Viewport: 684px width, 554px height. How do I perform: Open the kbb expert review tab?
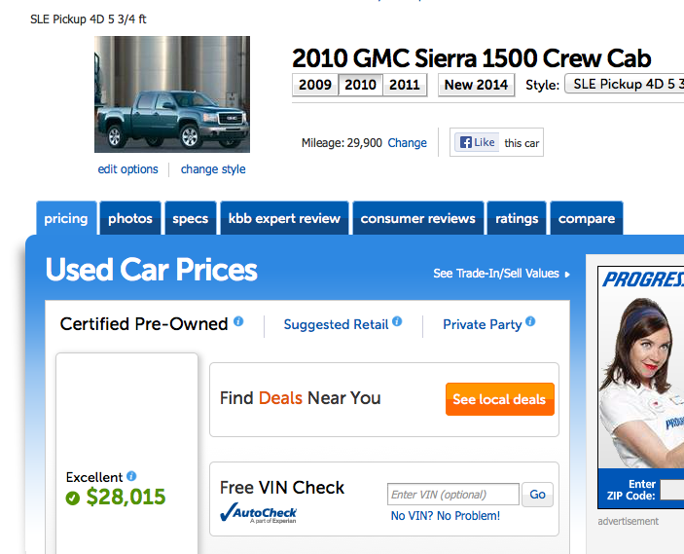284,218
